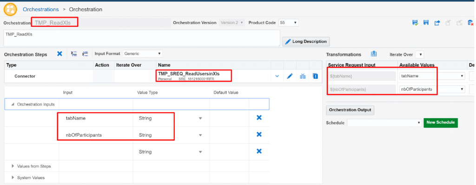Click the map icon next to Transformations
Viewport: 476px width, 185px height.
[374, 54]
